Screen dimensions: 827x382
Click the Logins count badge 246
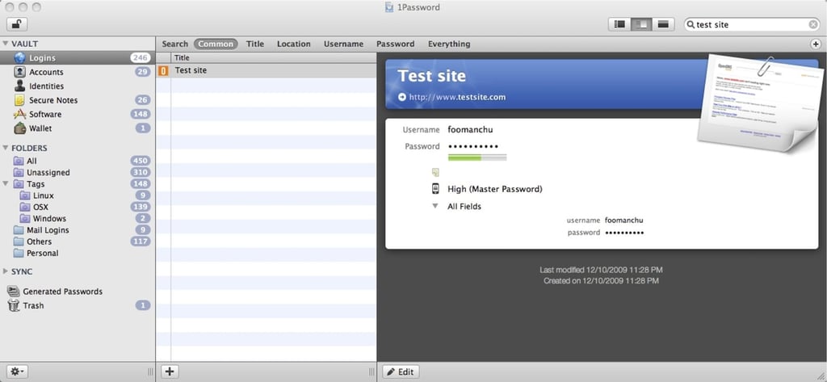pyautogui.click(x=141, y=58)
